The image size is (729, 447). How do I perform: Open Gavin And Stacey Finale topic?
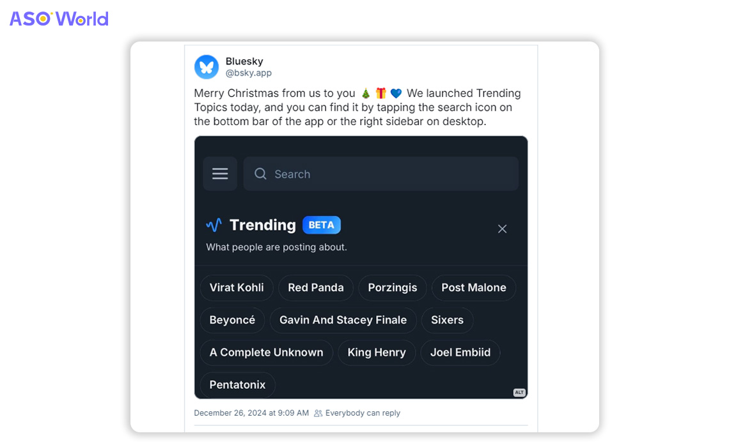pos(343,321)
